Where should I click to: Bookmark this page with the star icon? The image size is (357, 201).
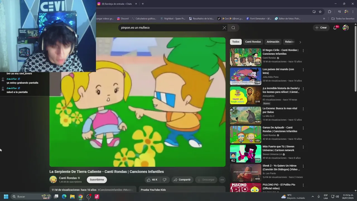pyautogui.click(x=320, y=12)
